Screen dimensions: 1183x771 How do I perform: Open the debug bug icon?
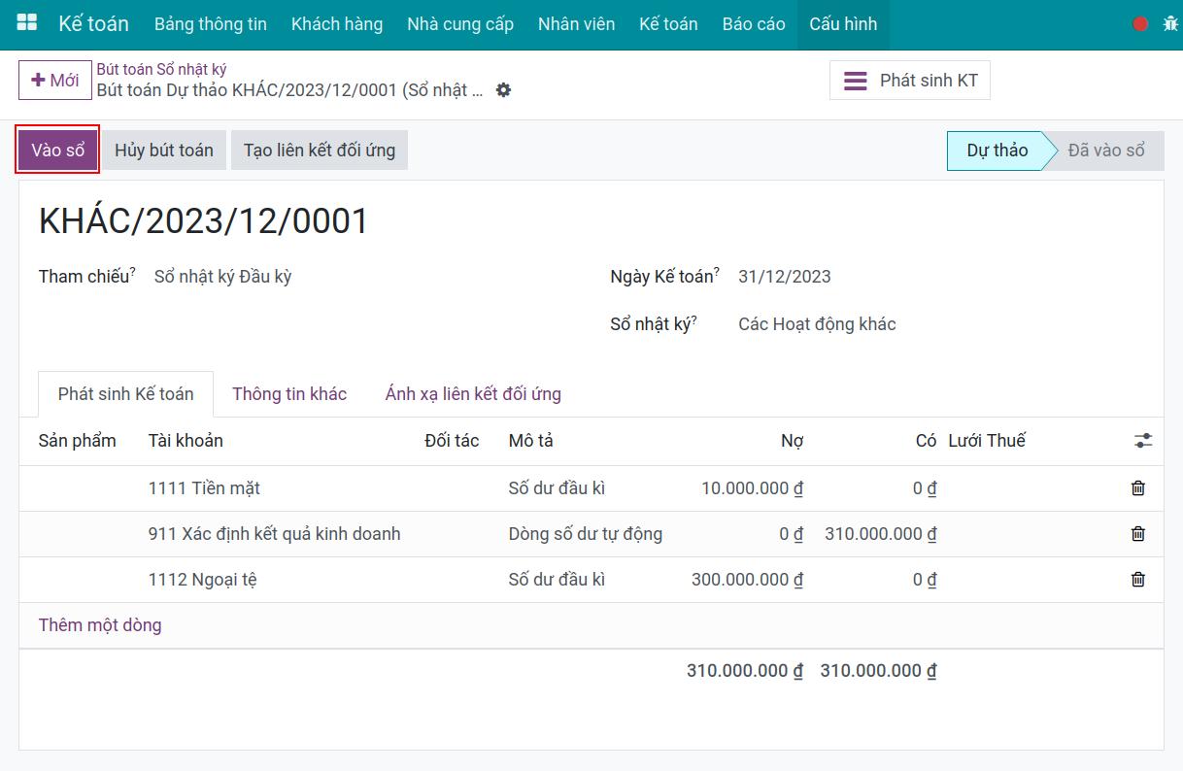point(1169,23)
